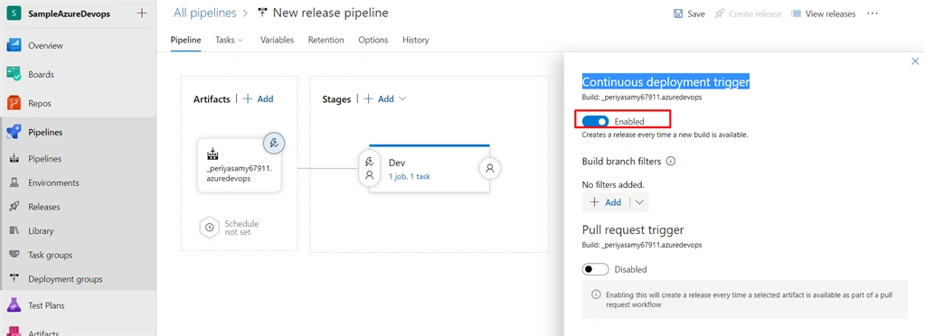Image resolution: width=925 pixels, height=336 pixels.
Task: Open Dev stage post-deployment approvals icon
Action: [490, 168]
